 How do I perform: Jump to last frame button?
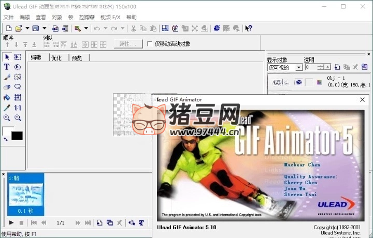88,223
